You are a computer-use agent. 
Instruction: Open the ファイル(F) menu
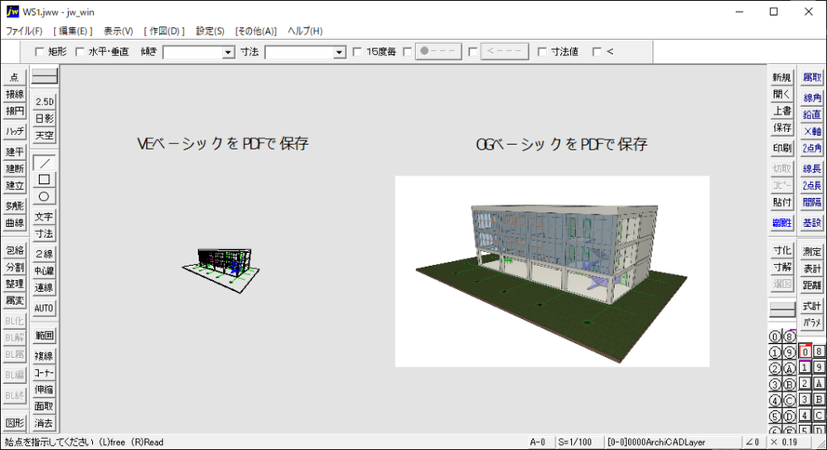24,31
